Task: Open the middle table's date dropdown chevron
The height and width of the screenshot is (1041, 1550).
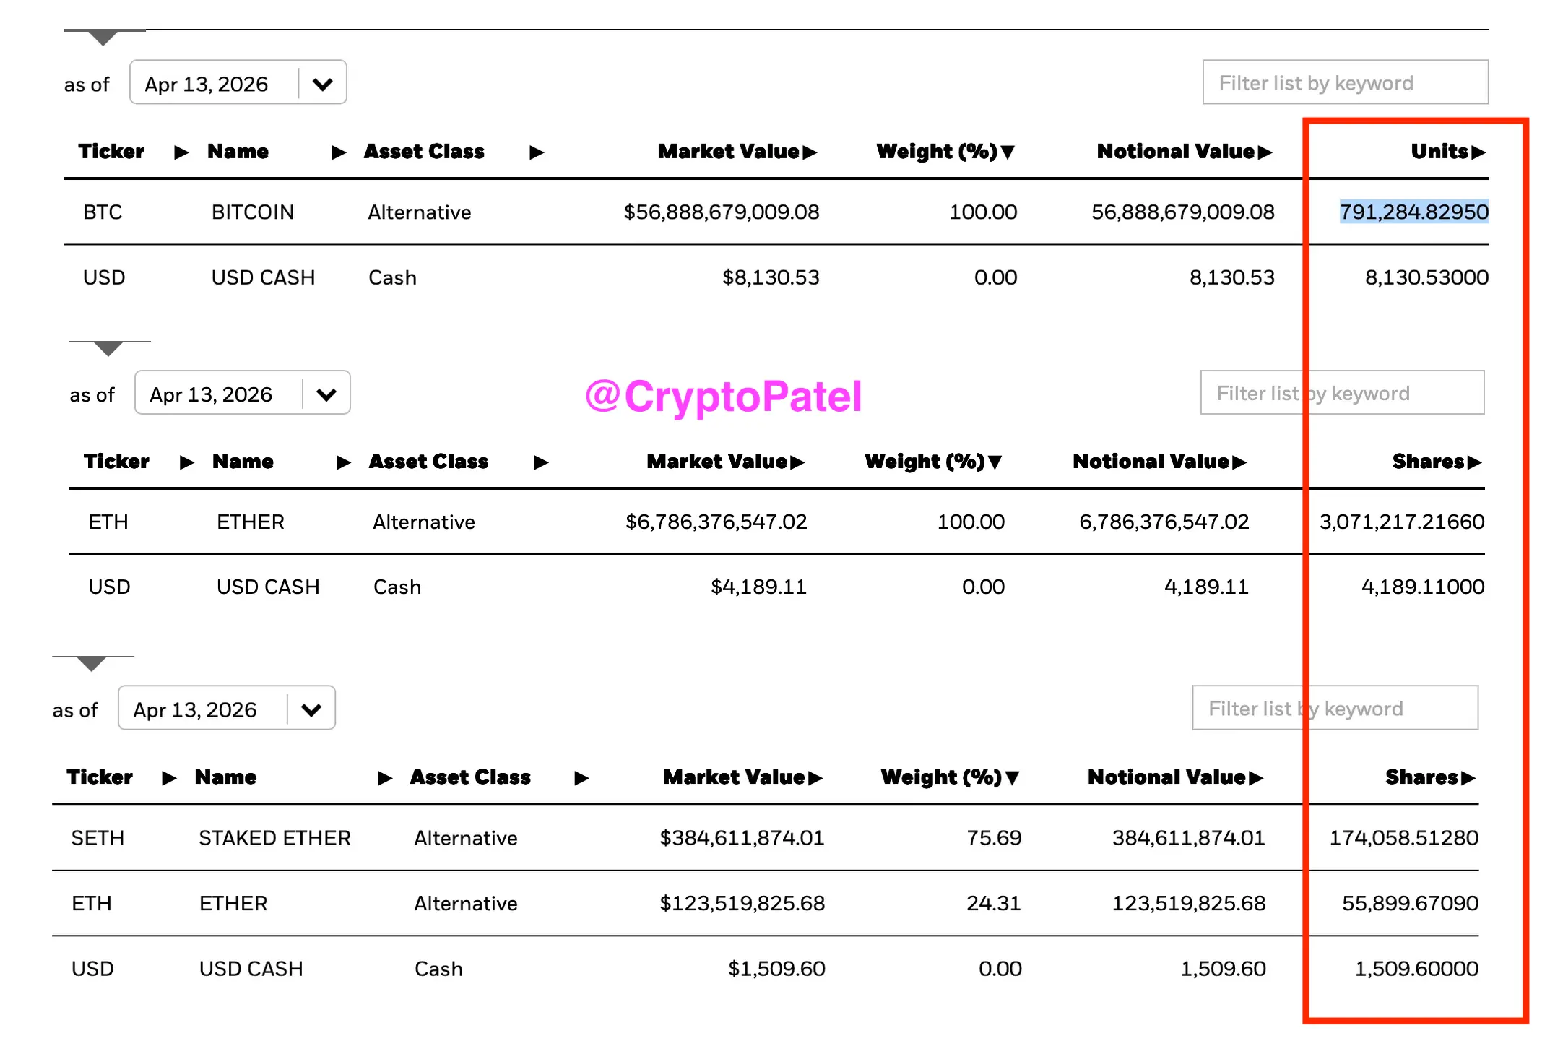Action: coord(326,394)
